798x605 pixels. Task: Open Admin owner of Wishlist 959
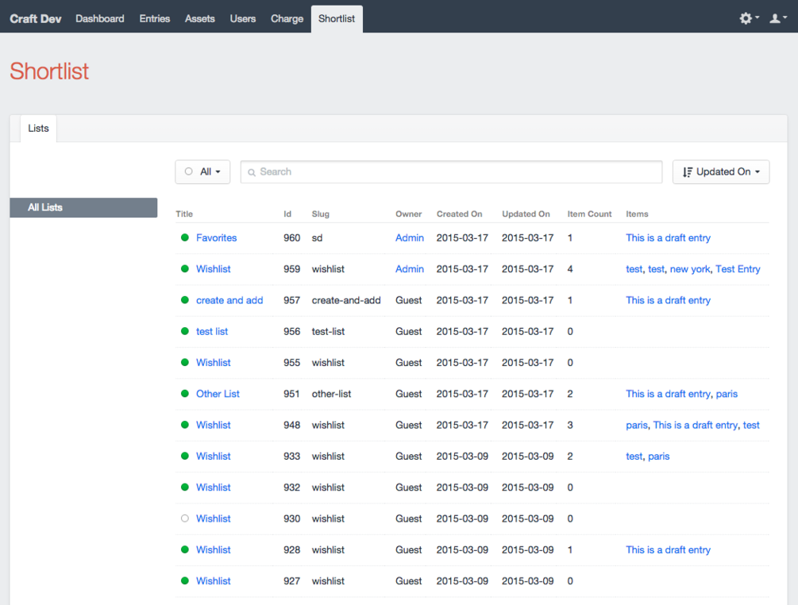click(410, 268)
